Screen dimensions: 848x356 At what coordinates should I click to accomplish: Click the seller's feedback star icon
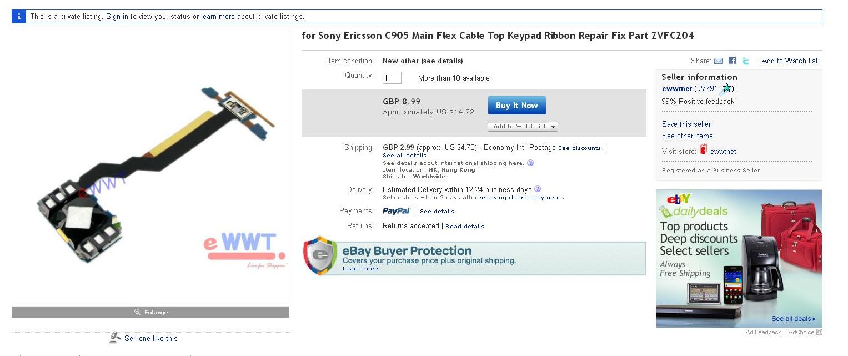(x=725, y=88)
